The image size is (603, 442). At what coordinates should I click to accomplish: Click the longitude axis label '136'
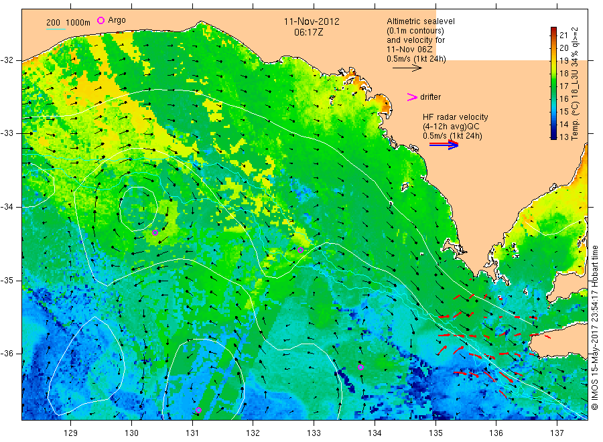coord(496,433)
